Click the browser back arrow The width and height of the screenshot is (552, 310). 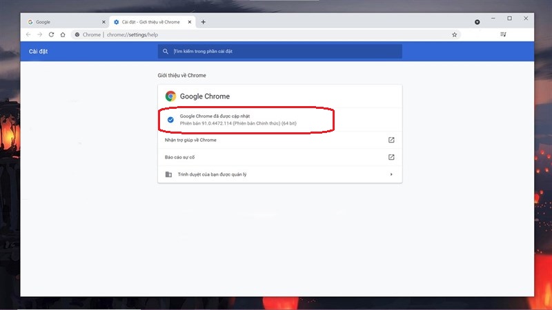[x=28, y=34]
